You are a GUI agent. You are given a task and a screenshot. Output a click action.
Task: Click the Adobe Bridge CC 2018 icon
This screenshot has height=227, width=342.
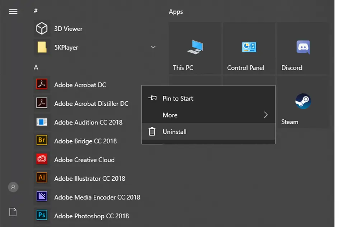click(42, 141)
